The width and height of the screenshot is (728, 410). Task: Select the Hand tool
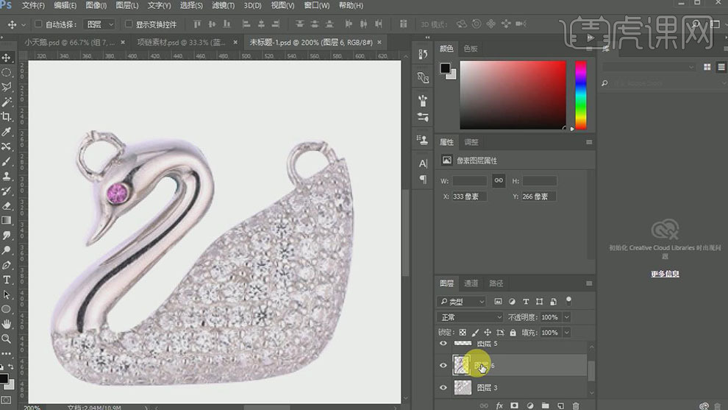[x=7, y=324]
